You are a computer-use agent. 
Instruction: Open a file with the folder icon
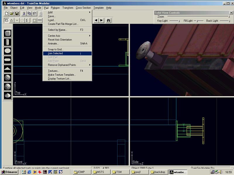(x=12, y=14)
